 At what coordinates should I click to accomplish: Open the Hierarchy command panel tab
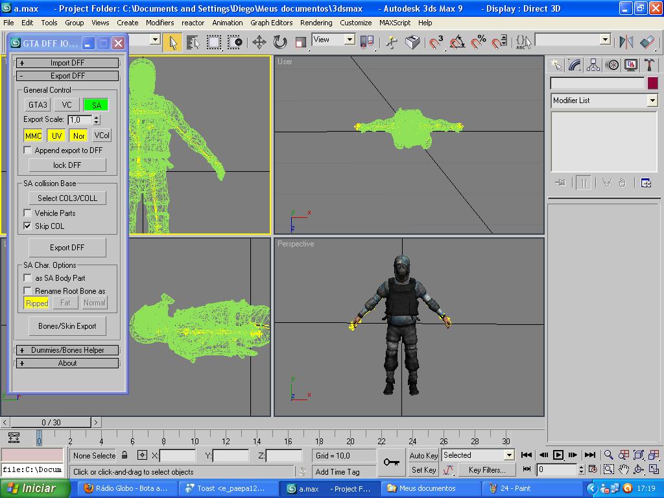click(593, 65)
